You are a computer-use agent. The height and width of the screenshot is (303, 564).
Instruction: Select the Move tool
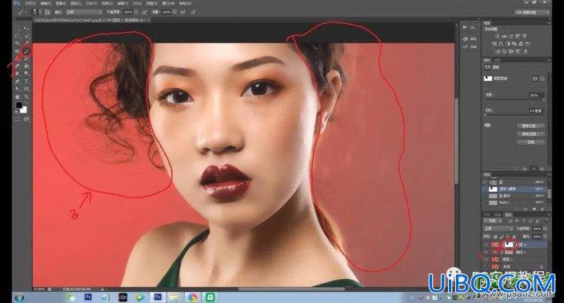click(x=26, y=28)
